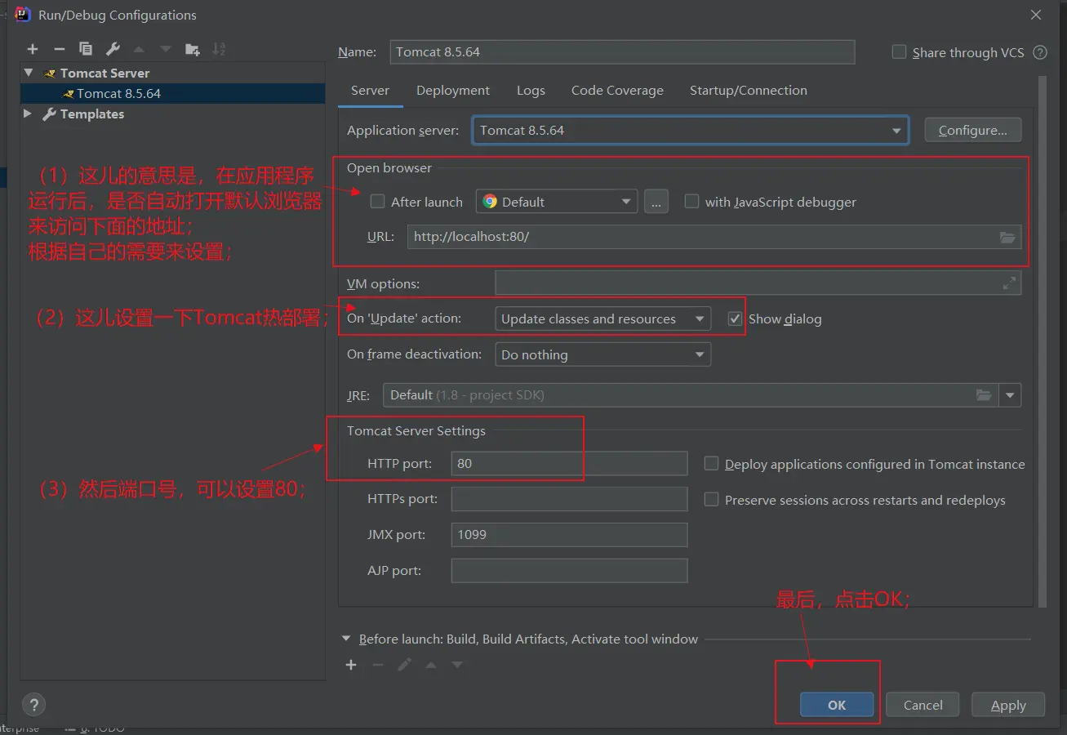This screenshot has height=735, width=1067.
Task: Switch to the Deployment tab
Action: [452, 91]
